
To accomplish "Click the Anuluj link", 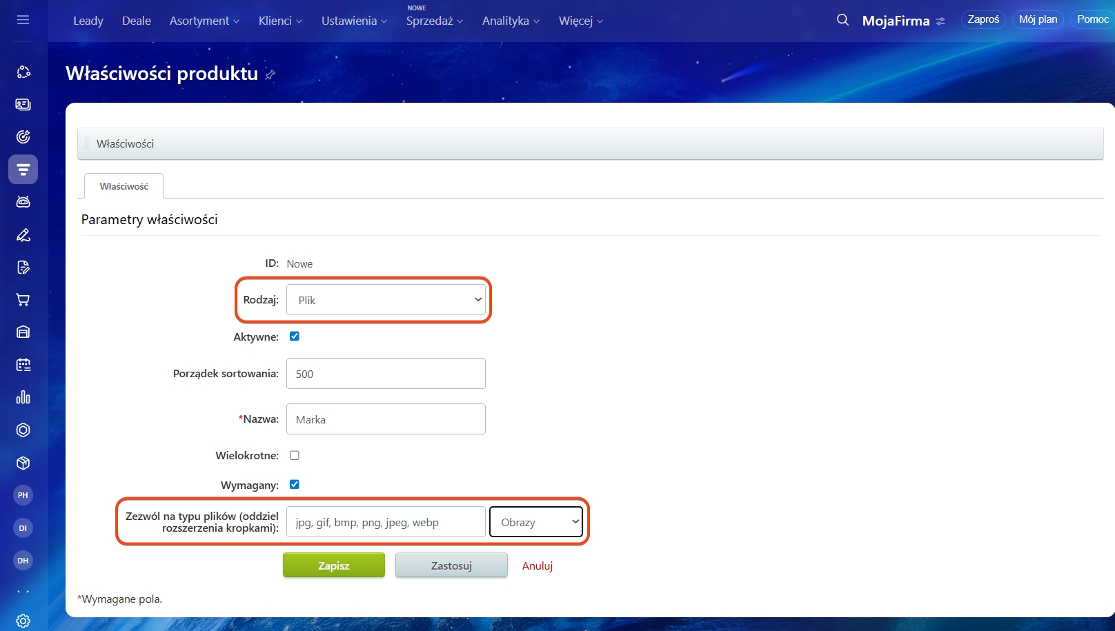I will [x=537, y=565].
